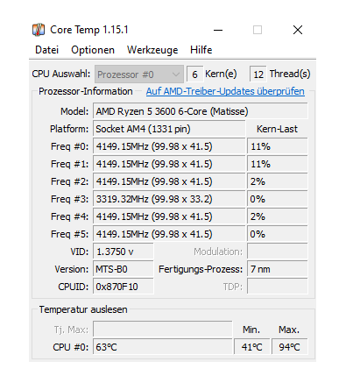Open the Hilfe menu
The width and height of the screenshot is (353, 390).
(201, 50)
